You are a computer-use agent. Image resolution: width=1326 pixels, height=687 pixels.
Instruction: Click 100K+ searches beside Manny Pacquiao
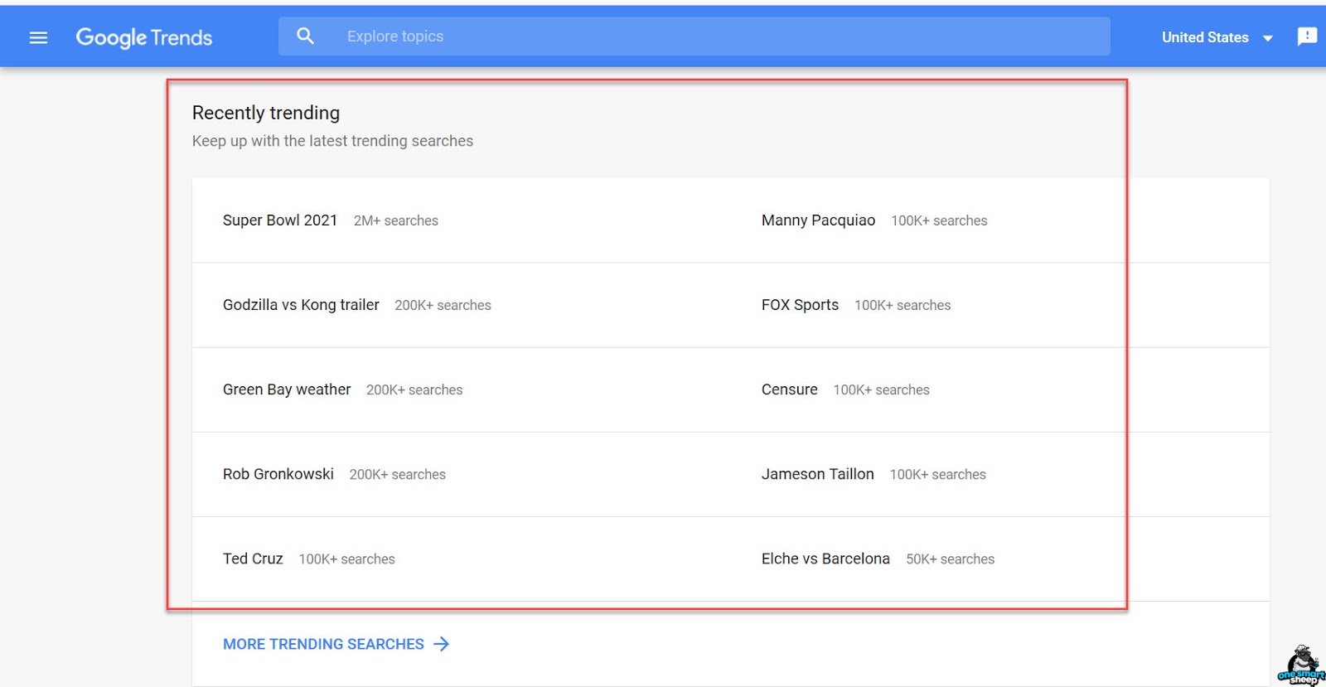[939, 220]
